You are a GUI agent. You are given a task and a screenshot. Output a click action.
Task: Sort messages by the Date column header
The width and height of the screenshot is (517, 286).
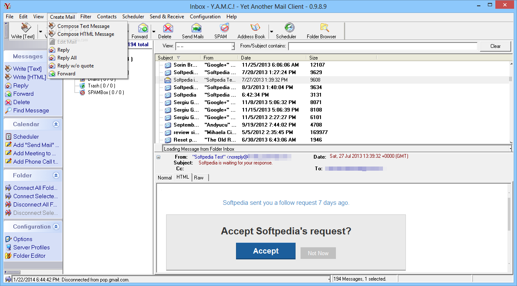[x=272, y=58]
